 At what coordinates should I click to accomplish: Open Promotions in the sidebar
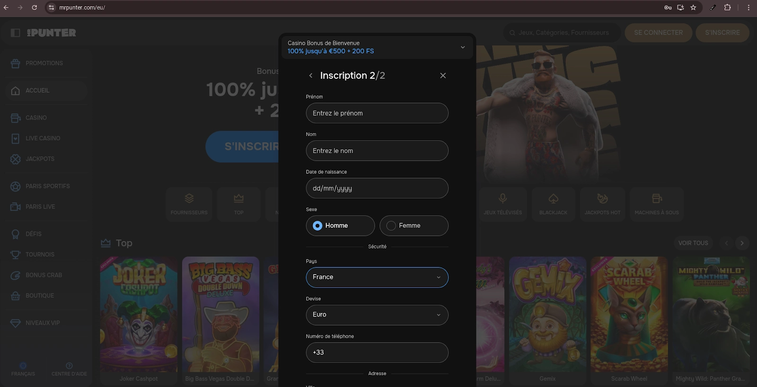pos(44,63)
